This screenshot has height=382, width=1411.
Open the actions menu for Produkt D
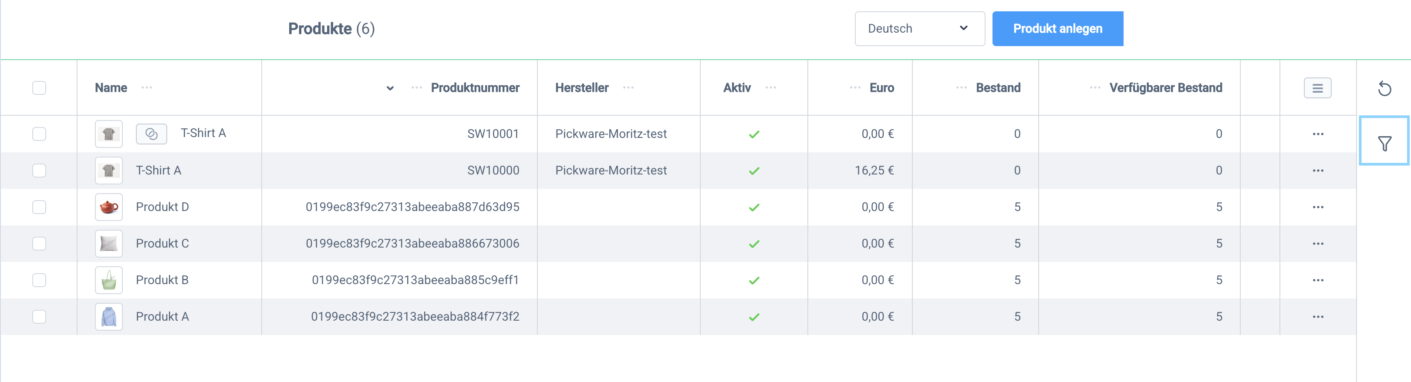(1317, 208)
